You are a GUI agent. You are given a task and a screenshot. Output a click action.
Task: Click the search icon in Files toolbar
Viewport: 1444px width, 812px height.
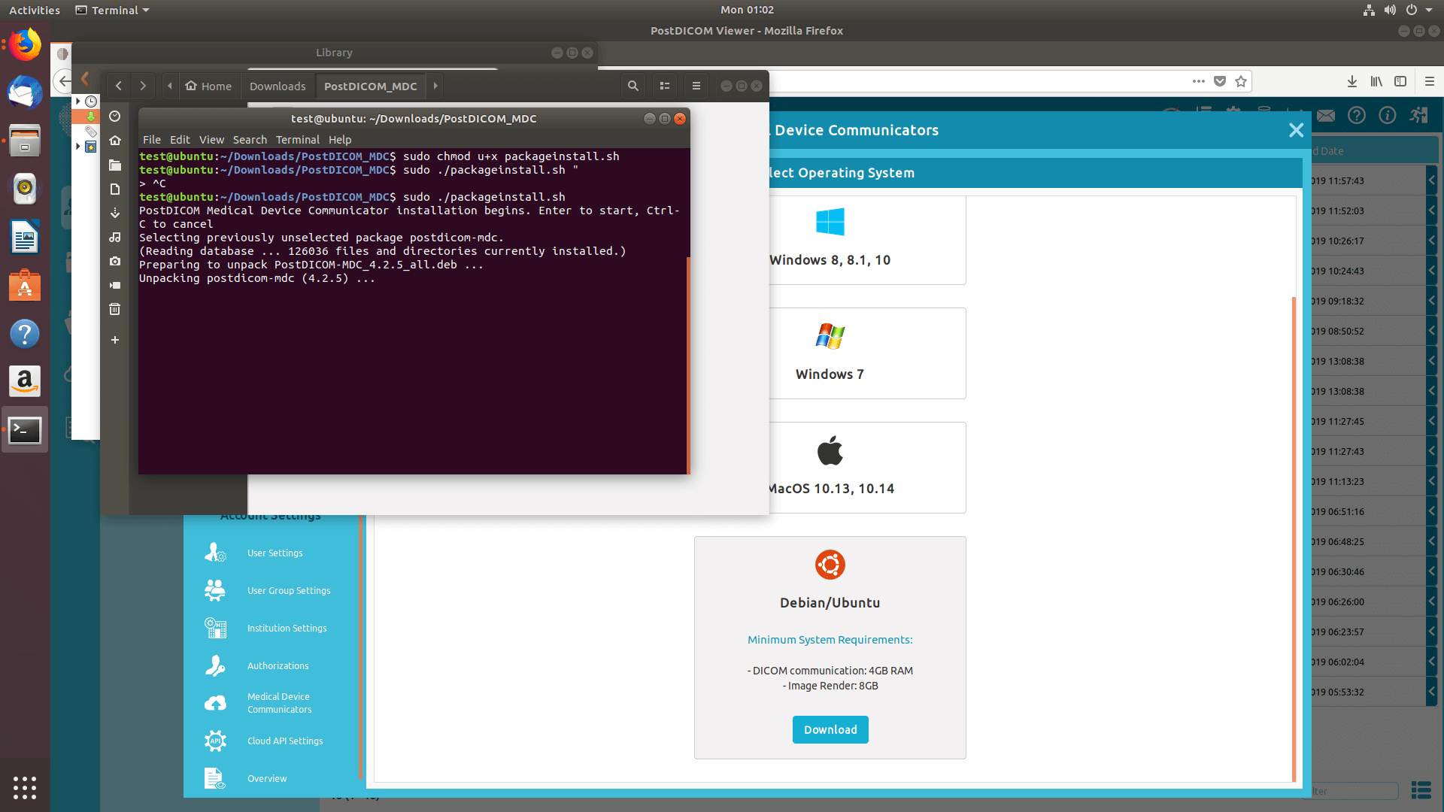click(x=633, y=86)
